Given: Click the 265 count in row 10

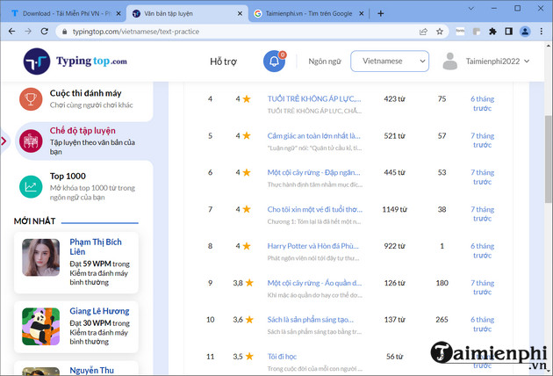Looking at the screenshot, I should pyautogui.click(x=442, y=320).
